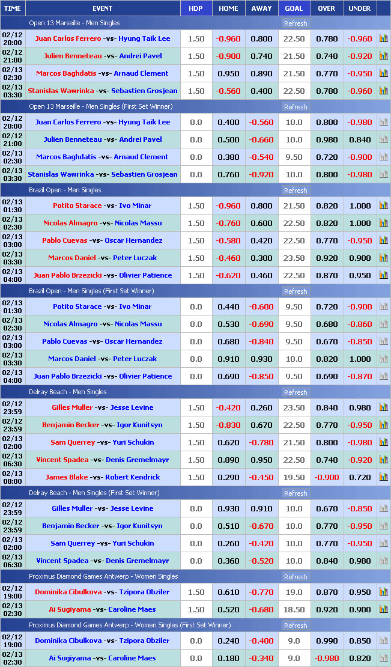Select under odds 0.720 for Blake vs Kendrick
This screenshot has height=667, width=391.
coord(360,477)
